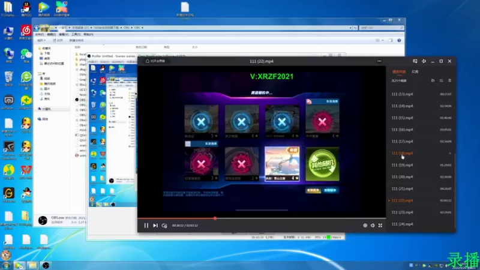480x270 pixels.
Task: Open the fourth menu in Explorer menu bar
Action: (76, 34)
